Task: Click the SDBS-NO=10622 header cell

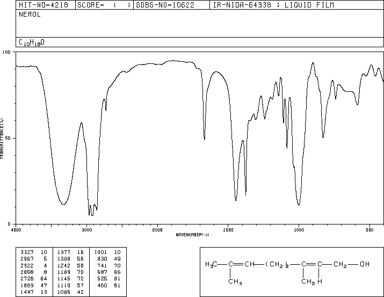Action: click(171, 5)
